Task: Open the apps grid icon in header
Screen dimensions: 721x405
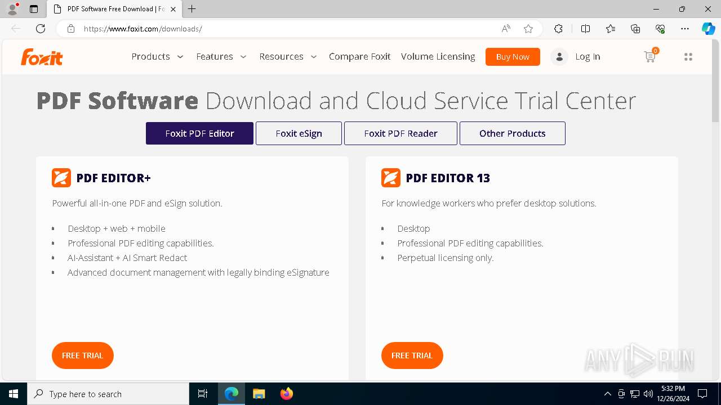Action: point(688,57)
